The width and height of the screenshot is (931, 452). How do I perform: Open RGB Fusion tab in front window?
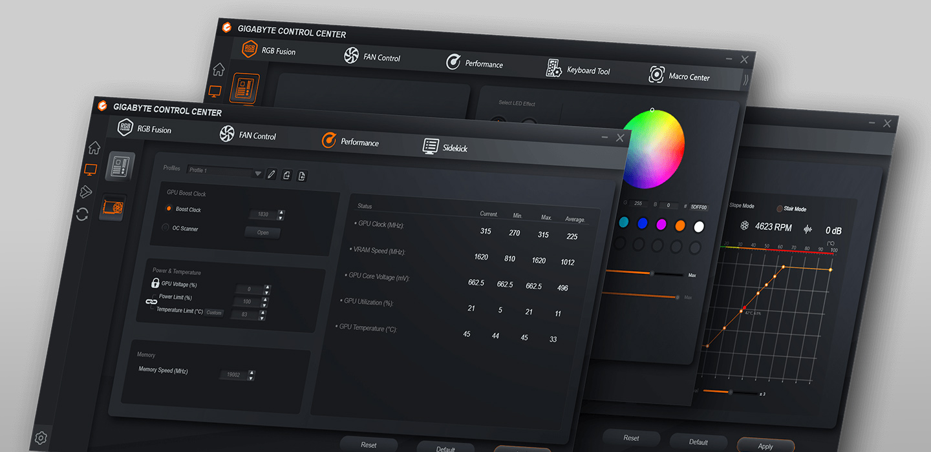[x=144, y=128]
